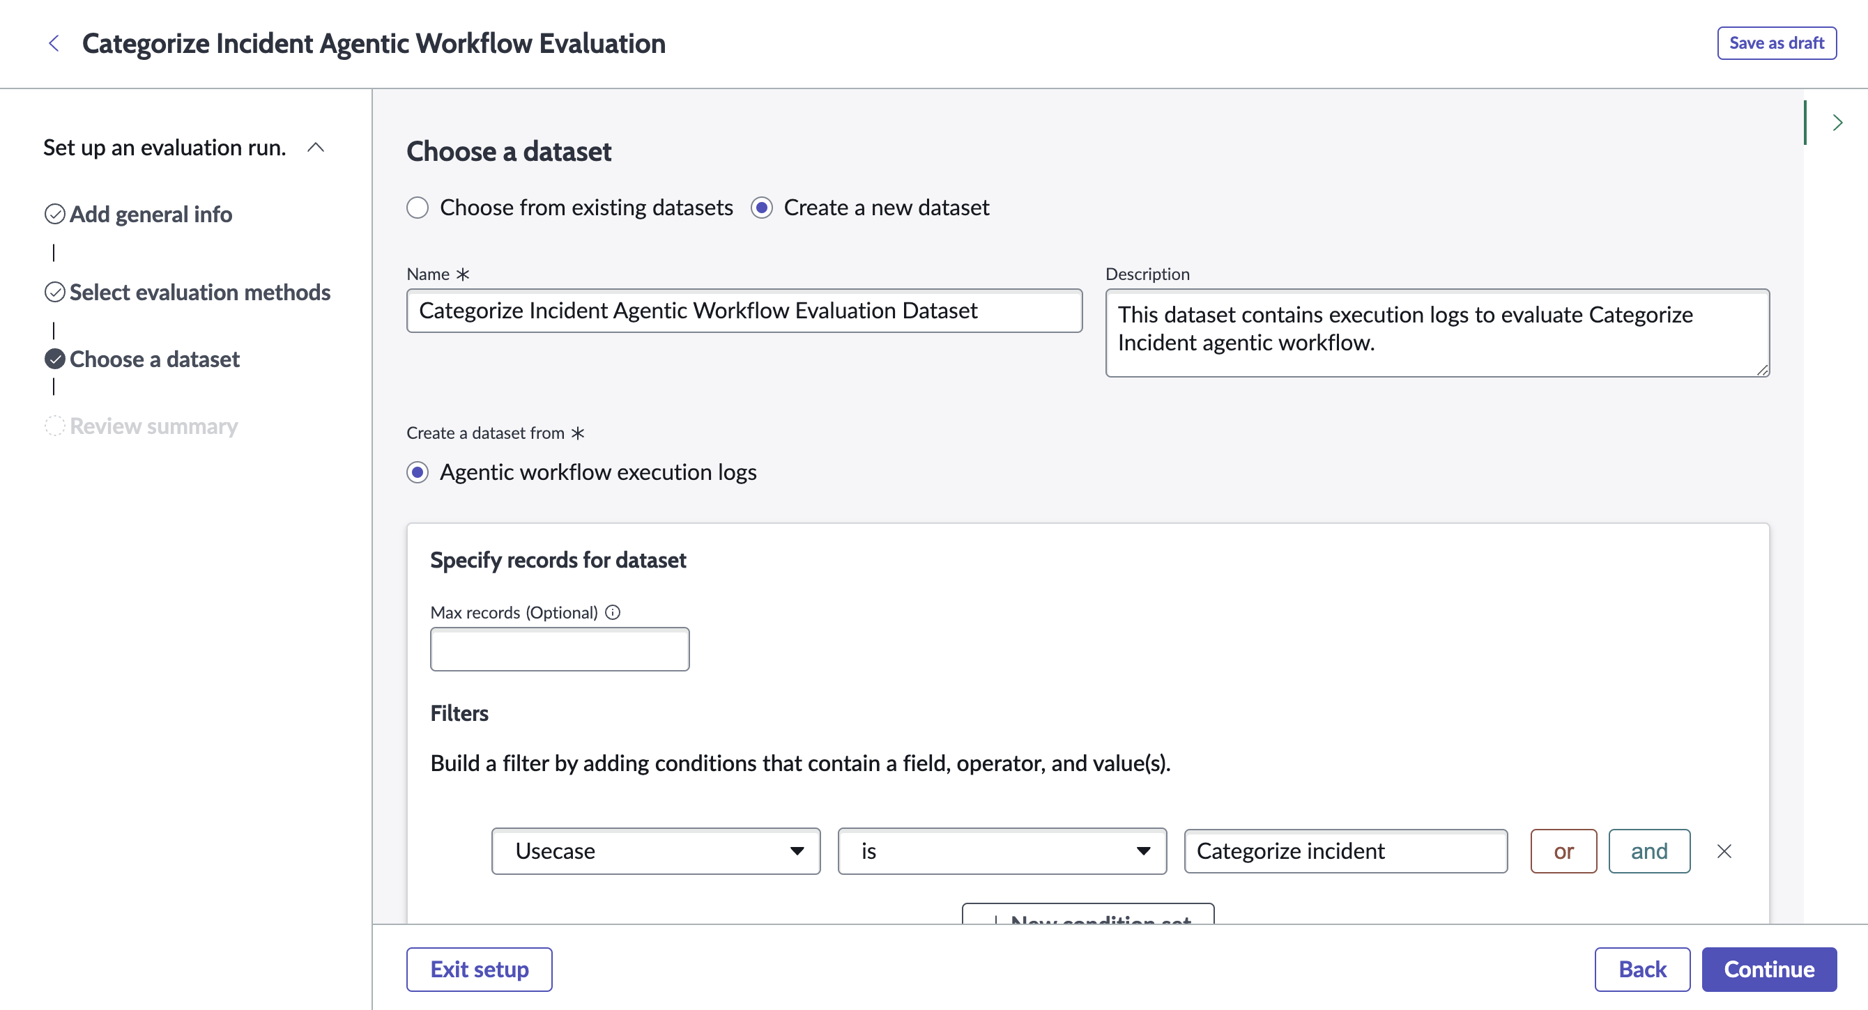
Task: Click the Continue button
Action: coord(1768,969)
